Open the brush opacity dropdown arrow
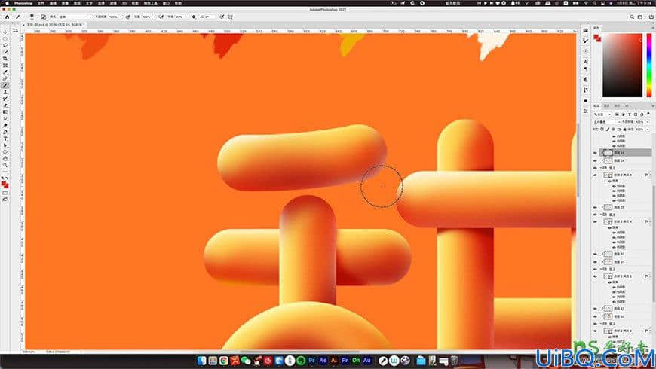 pyautogui.click(x=121, y=17)
